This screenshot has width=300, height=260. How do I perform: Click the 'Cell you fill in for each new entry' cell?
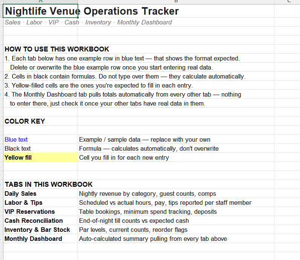click(176, 157)
